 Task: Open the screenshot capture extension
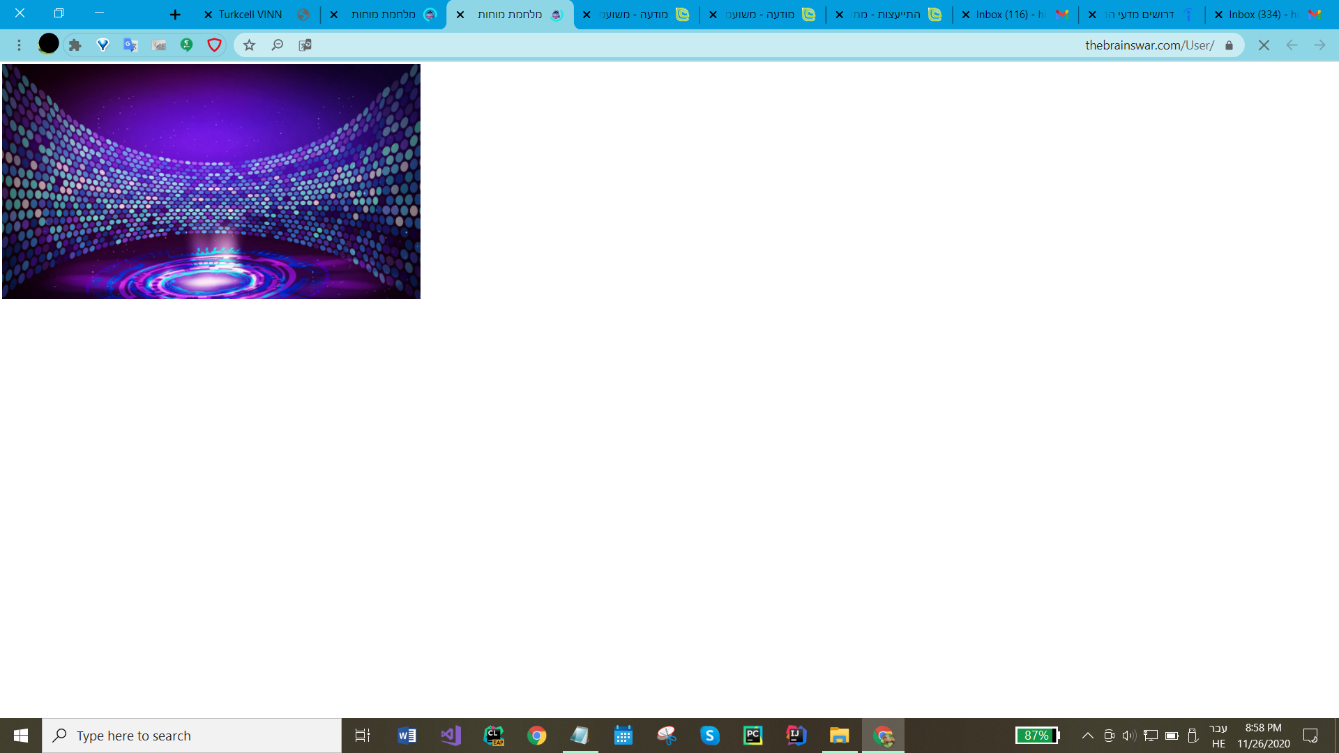[x=159, y=45]
